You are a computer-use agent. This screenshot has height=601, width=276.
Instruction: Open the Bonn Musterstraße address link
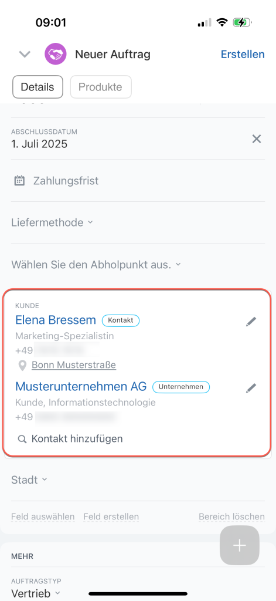point(74,365)
